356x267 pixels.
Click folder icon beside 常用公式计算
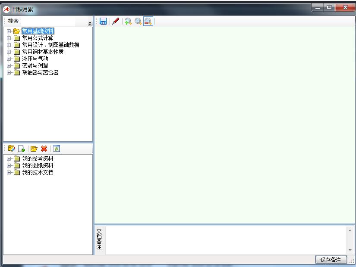(x=17, y=38)
